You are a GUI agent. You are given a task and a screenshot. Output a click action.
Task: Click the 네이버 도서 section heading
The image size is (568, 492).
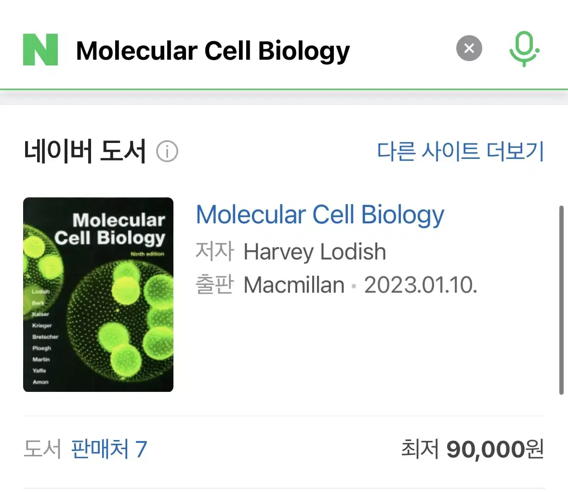85,151
